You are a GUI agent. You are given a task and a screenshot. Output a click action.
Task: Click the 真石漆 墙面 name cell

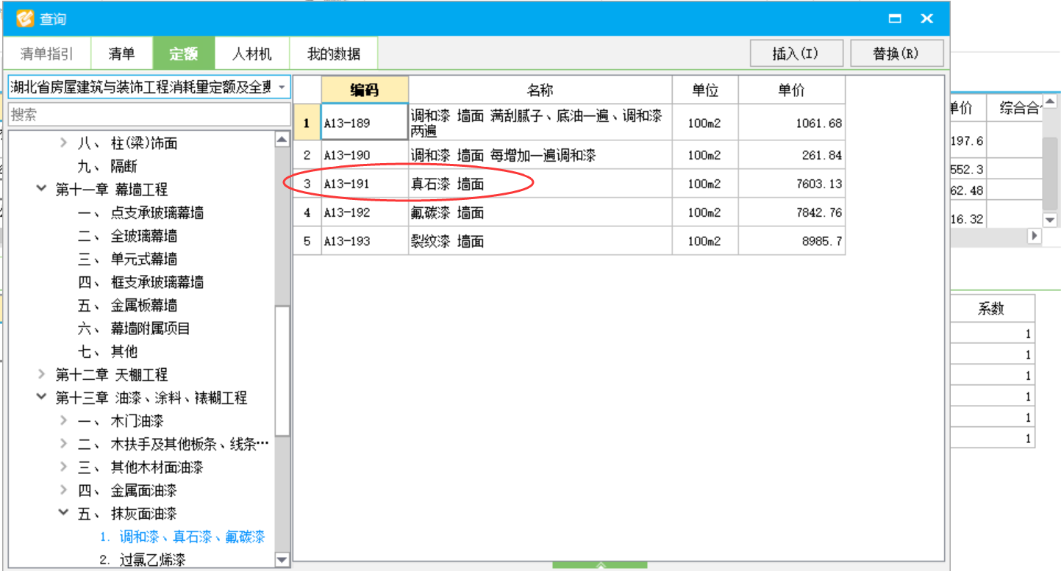(x=540, y=184)
